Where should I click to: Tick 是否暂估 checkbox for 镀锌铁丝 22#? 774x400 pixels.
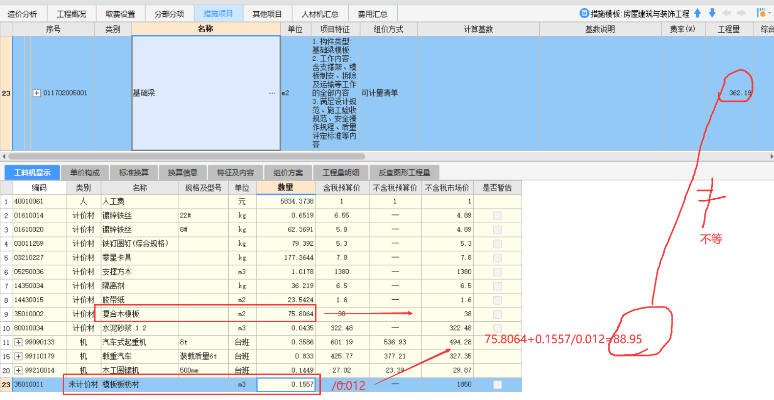pos(497,215)
